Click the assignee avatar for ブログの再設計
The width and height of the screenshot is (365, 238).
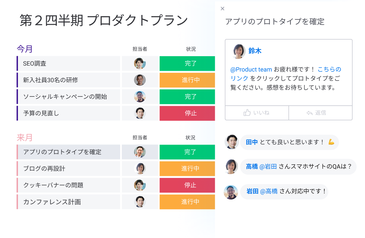pos(140,169)
